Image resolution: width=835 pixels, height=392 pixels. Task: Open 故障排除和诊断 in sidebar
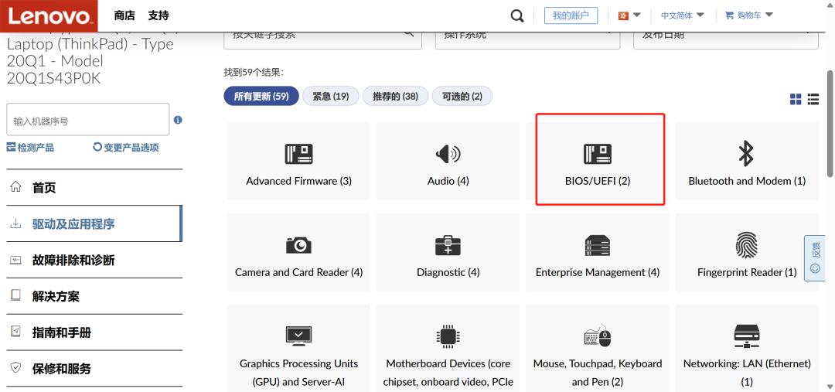pos(94,260)
